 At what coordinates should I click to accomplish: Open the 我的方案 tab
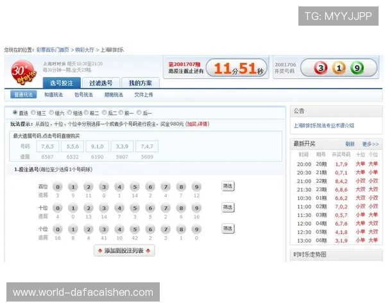(x=141, y=83)
